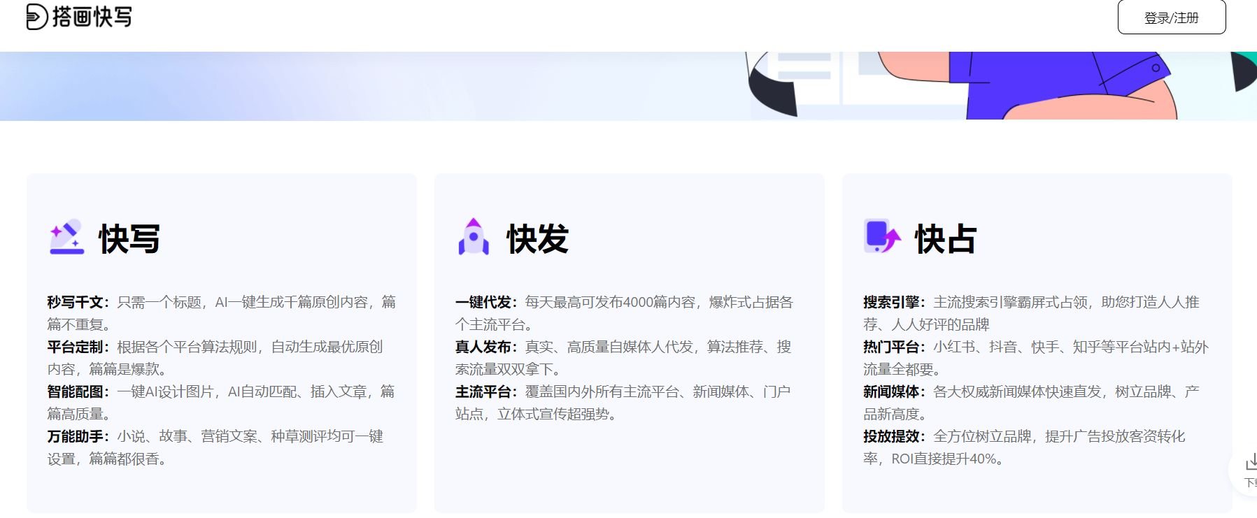The image size is (1257, 518).
Task: Click the 智能配图 feature label
Action: 76,391
